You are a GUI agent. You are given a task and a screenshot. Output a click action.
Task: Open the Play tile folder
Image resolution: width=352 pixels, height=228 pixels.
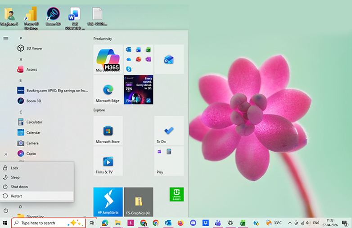coord(169,161)
